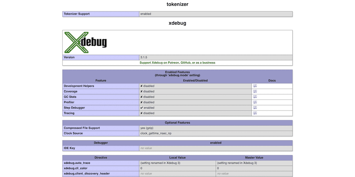The image size is (355, 177).
Task: Click the clock_gettime_nsec_np clock source value
Action: [x=156, y=133]
